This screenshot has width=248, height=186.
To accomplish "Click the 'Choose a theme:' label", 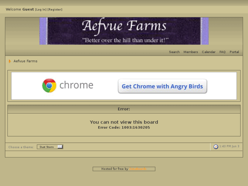I will tap(21, 147).
